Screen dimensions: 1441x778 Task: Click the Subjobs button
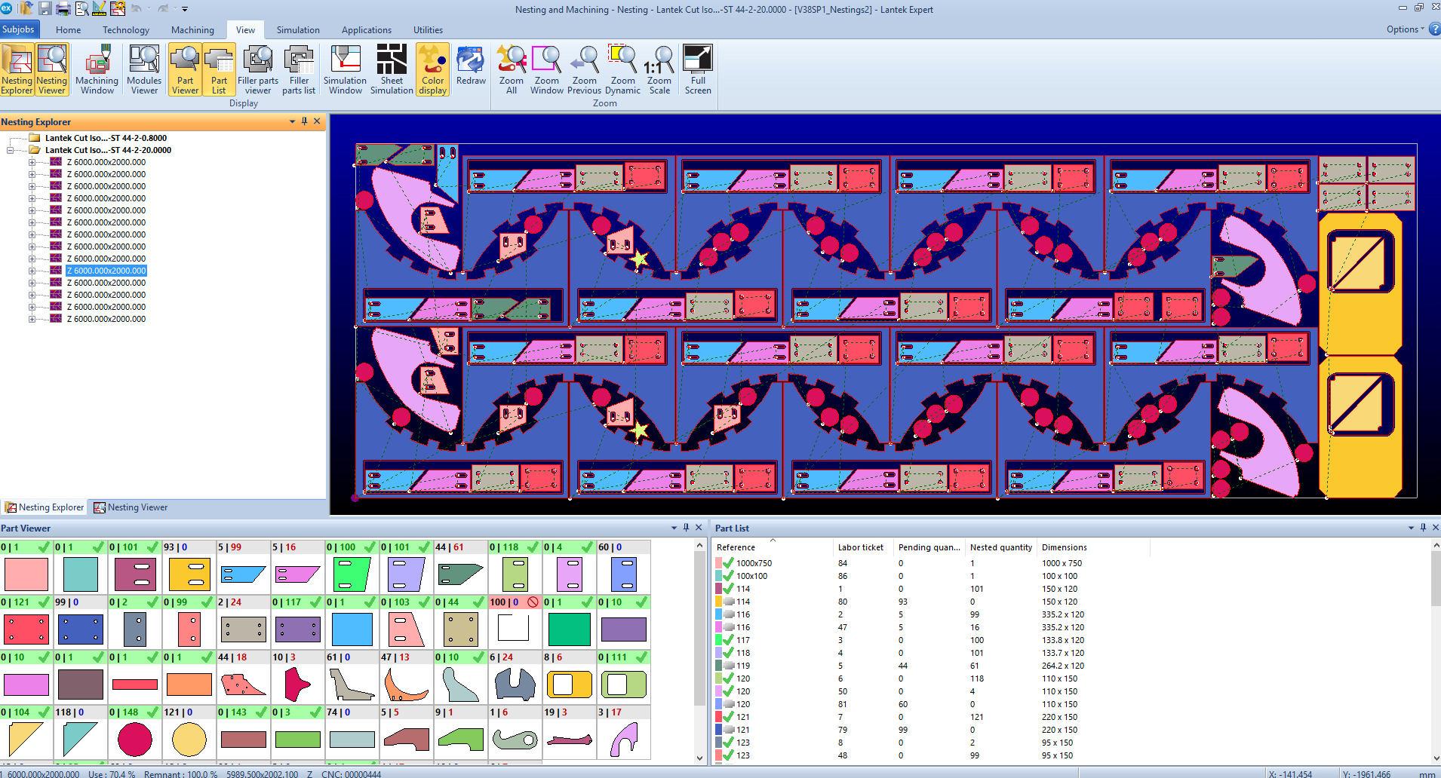pos(19,29)
